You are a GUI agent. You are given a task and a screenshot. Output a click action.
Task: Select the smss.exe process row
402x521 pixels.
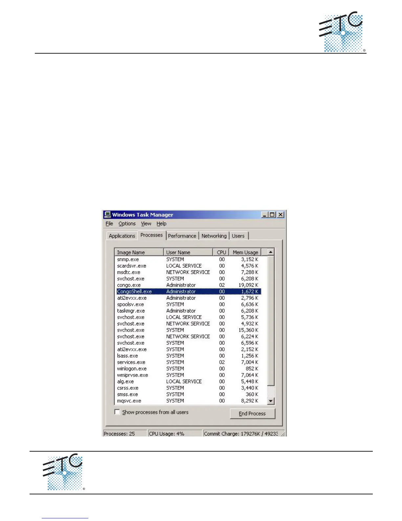[188, 394]
